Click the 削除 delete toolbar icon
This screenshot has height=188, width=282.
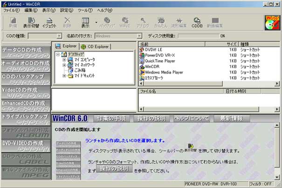(67, 22)
